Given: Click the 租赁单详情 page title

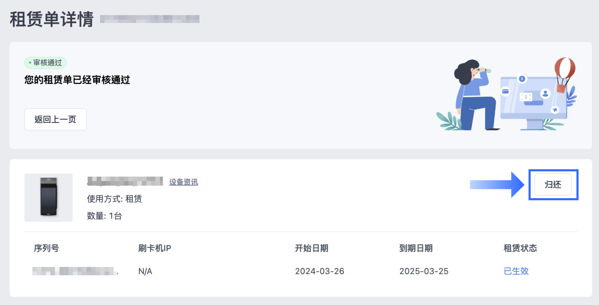Looking at the screenshot, I should [52, 19].
